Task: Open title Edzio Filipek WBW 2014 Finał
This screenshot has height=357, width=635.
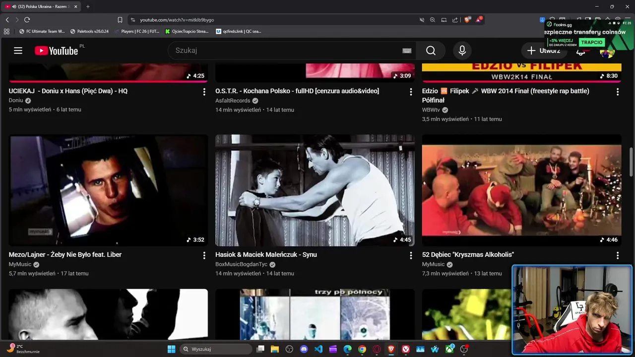Action: coord(506,95)
